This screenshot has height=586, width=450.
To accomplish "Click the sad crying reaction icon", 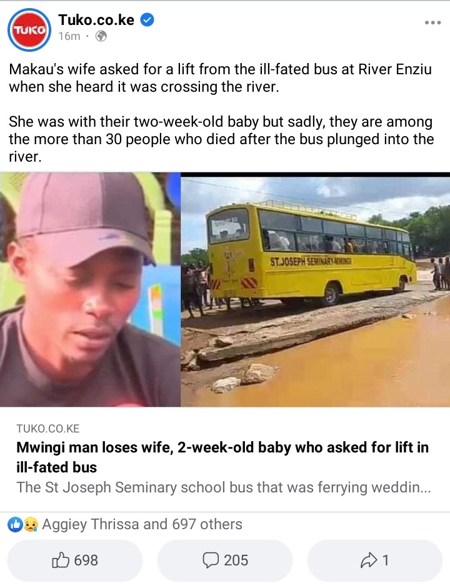I will click(x=31, y=525).
